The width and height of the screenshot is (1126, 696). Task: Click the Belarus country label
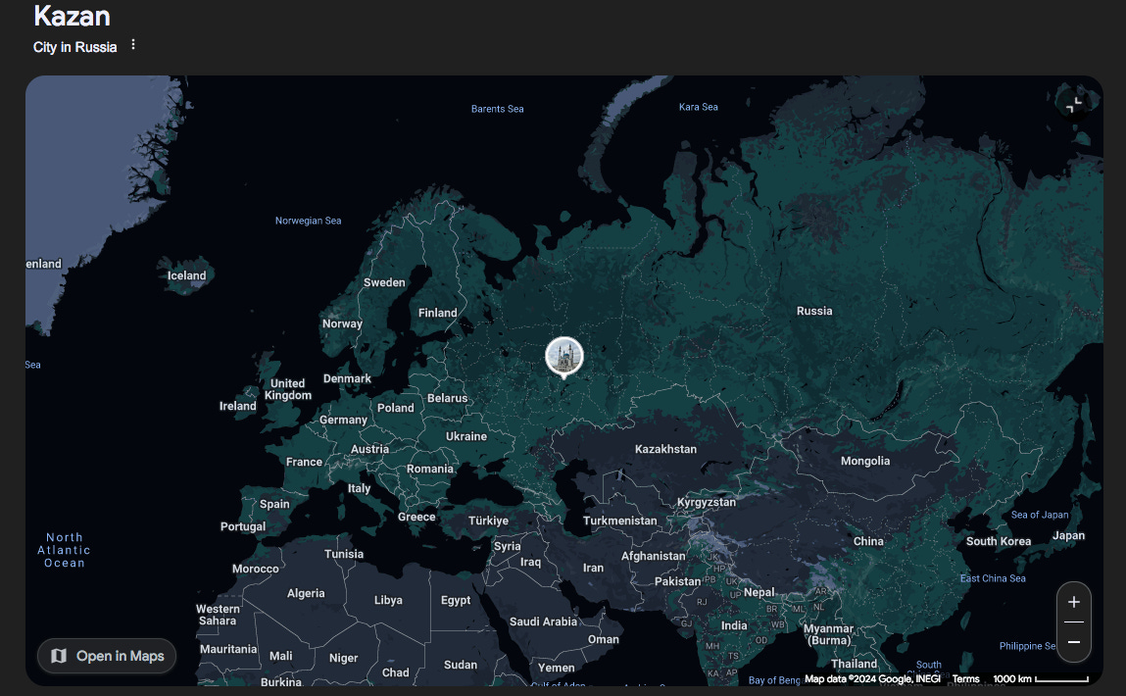[448, 399]
